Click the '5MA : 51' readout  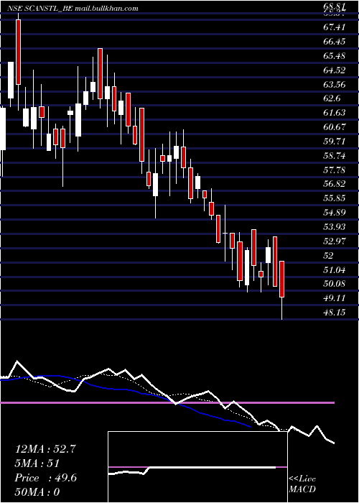[37, 463]
